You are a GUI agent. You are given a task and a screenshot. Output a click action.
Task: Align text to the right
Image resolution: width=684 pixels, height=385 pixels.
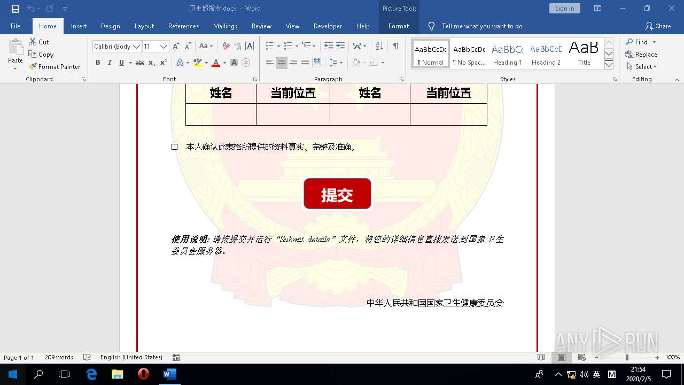[293, 63]
